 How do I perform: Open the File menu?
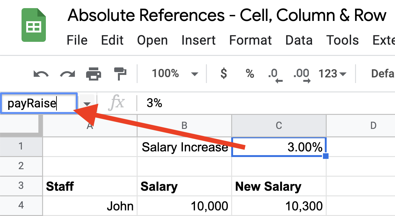77,40
